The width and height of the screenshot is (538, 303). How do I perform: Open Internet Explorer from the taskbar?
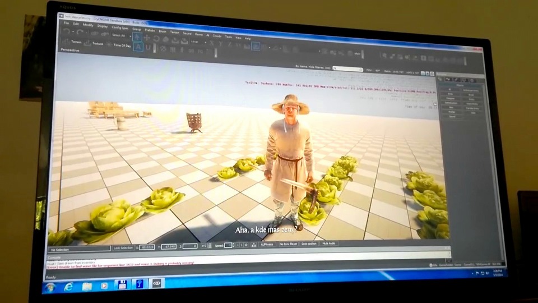point(68,286)
